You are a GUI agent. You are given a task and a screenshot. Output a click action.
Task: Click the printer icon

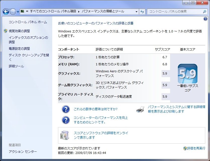(140, 109)
